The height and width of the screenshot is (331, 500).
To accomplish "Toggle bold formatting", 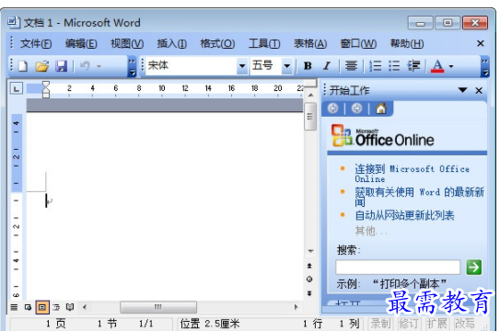I will point(308,66).
